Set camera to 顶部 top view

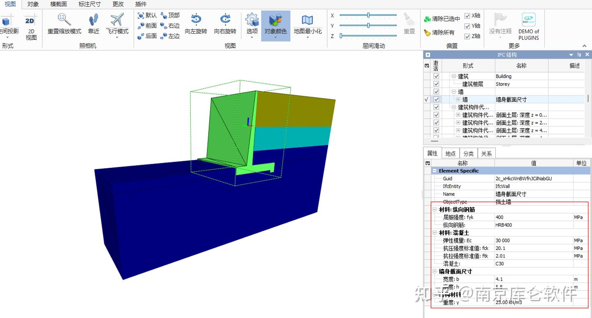pyautogui.click(x=170, y=15)
